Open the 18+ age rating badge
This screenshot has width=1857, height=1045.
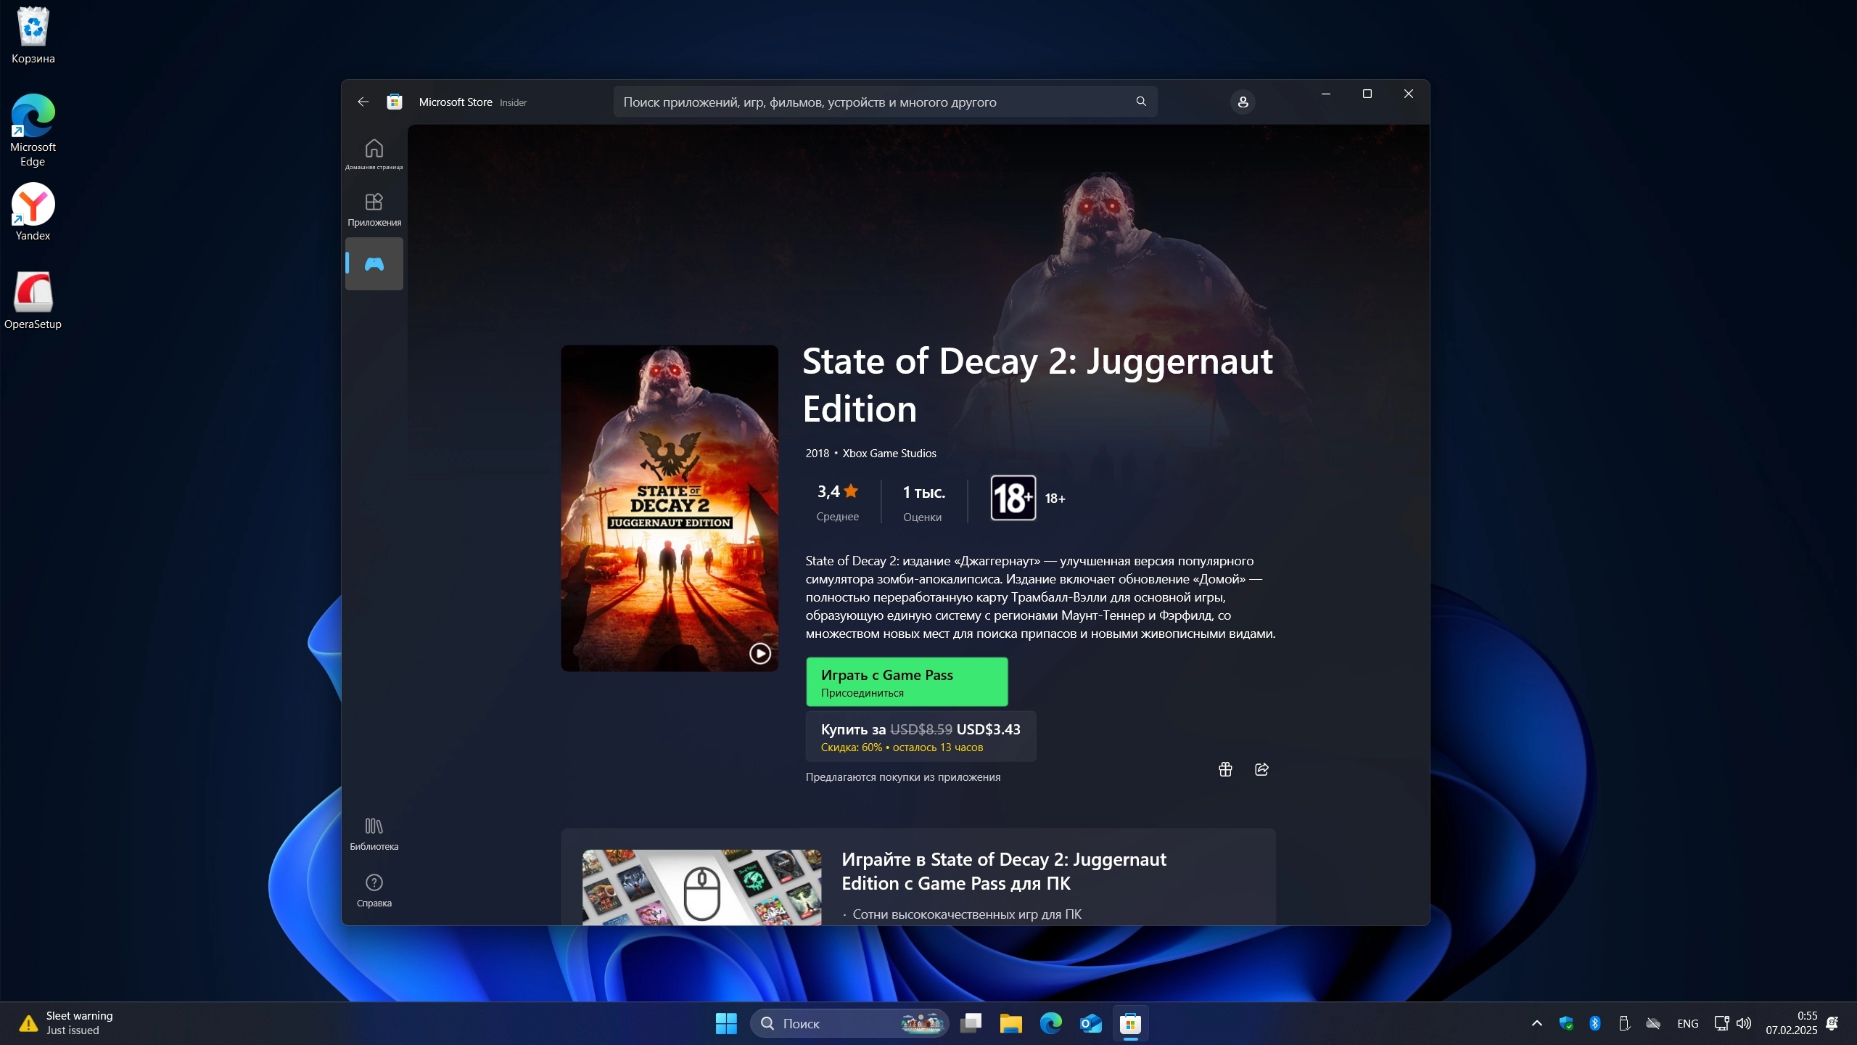point(1013,498)
